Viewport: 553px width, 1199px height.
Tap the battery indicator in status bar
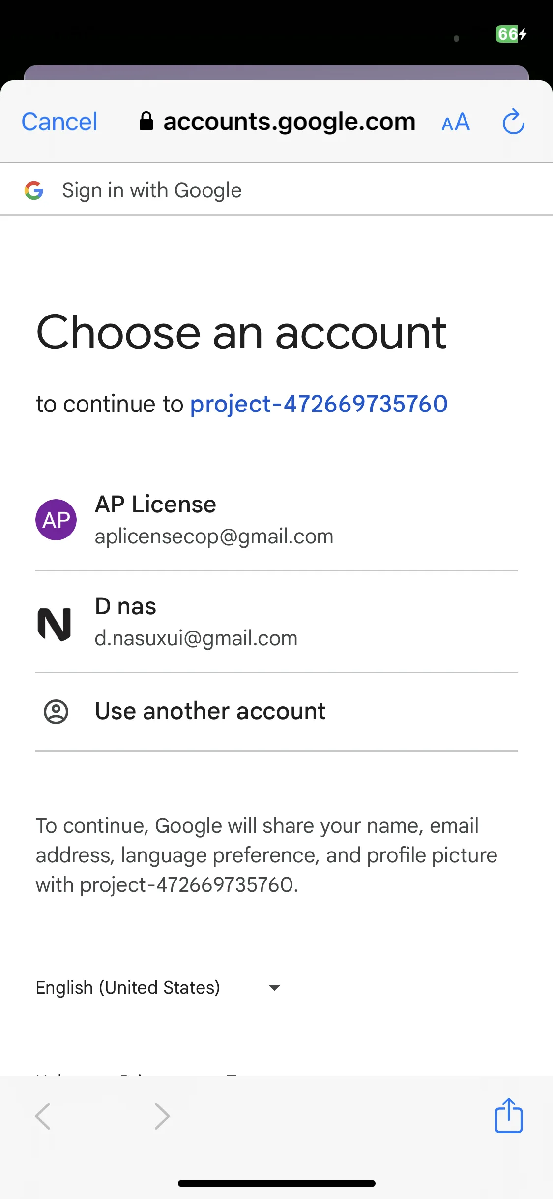tap(511, 34)
